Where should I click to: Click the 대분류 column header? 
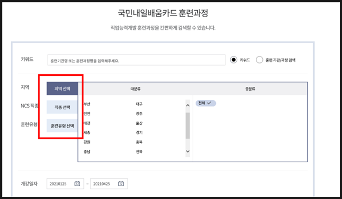point(135,89)
